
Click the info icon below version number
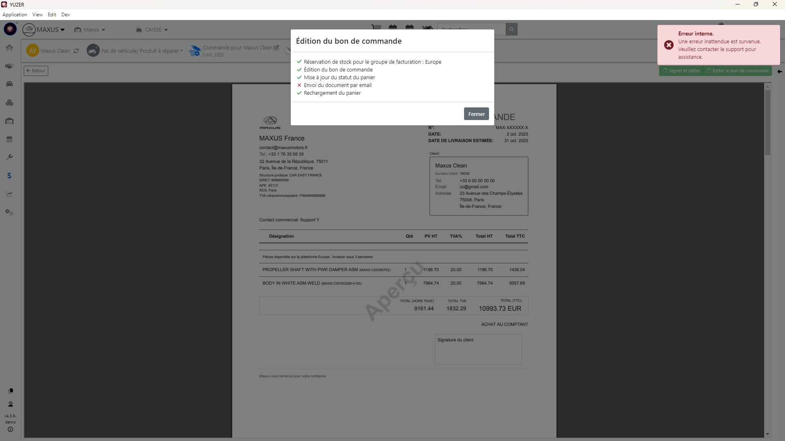click(x=10, y=430)
